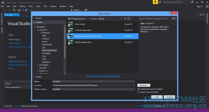Open recent project UltrasonicSensorTest
Screen dimensions: 209x112
coord(18,65)
